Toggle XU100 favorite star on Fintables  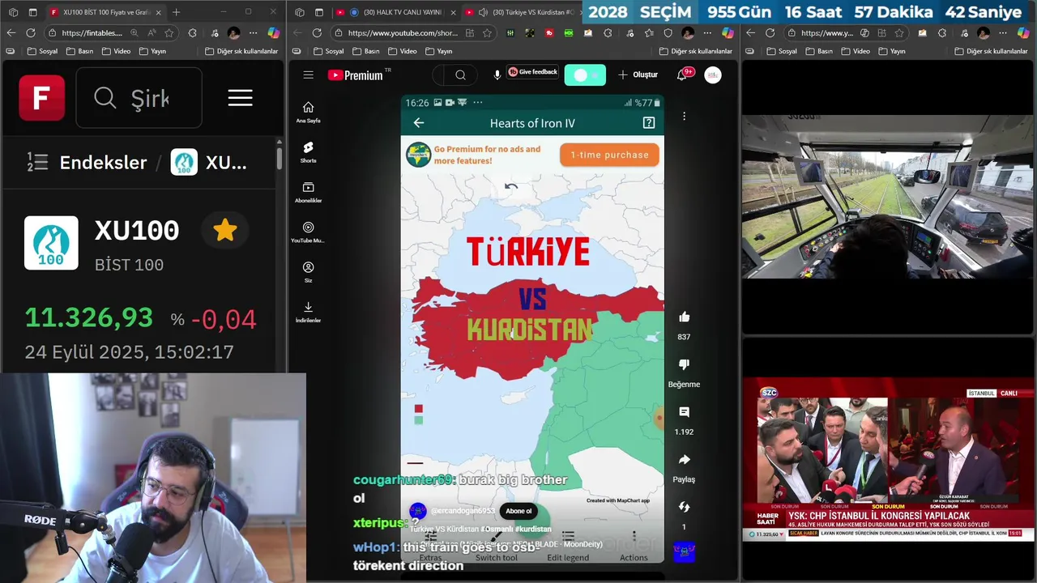225,231
